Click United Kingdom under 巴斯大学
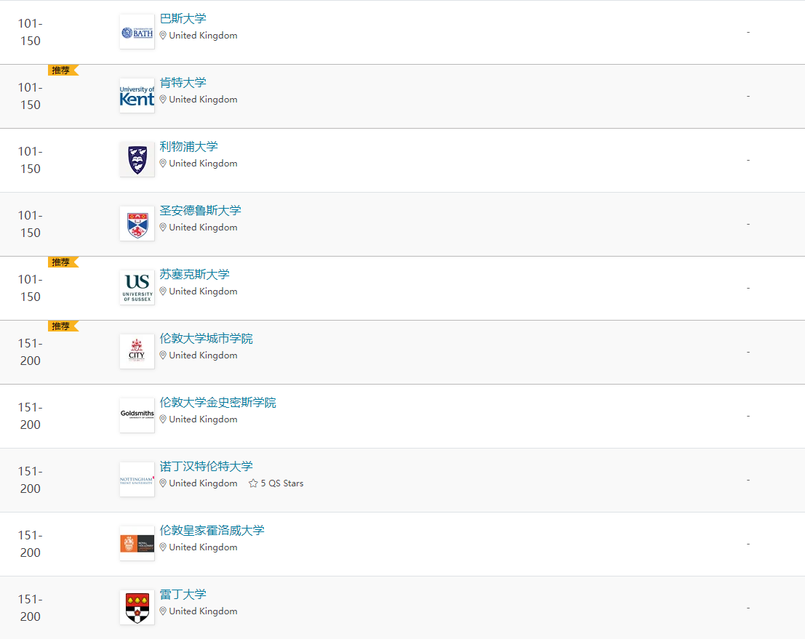805x639 pixels. [x=204, y=36]
